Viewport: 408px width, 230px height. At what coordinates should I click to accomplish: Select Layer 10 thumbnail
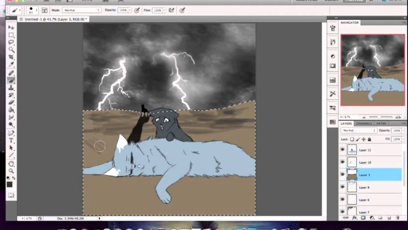pyautogui.click(x=352, y=162)
